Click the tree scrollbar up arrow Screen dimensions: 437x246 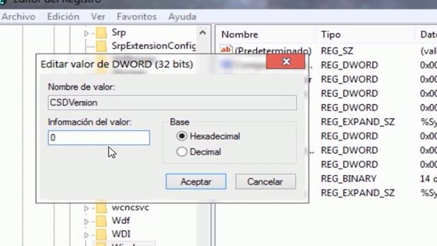(203, 33)
